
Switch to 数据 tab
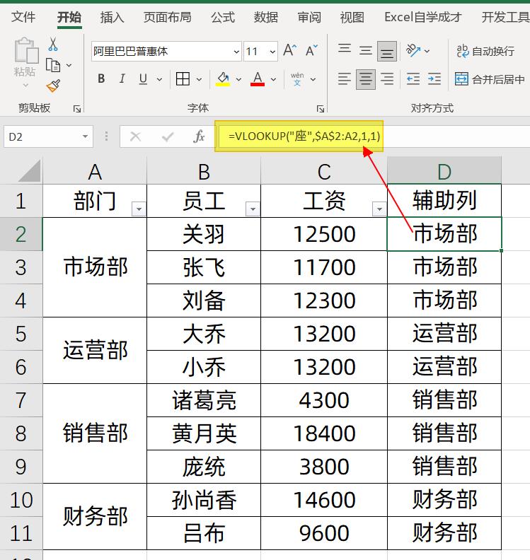(266, 17)
